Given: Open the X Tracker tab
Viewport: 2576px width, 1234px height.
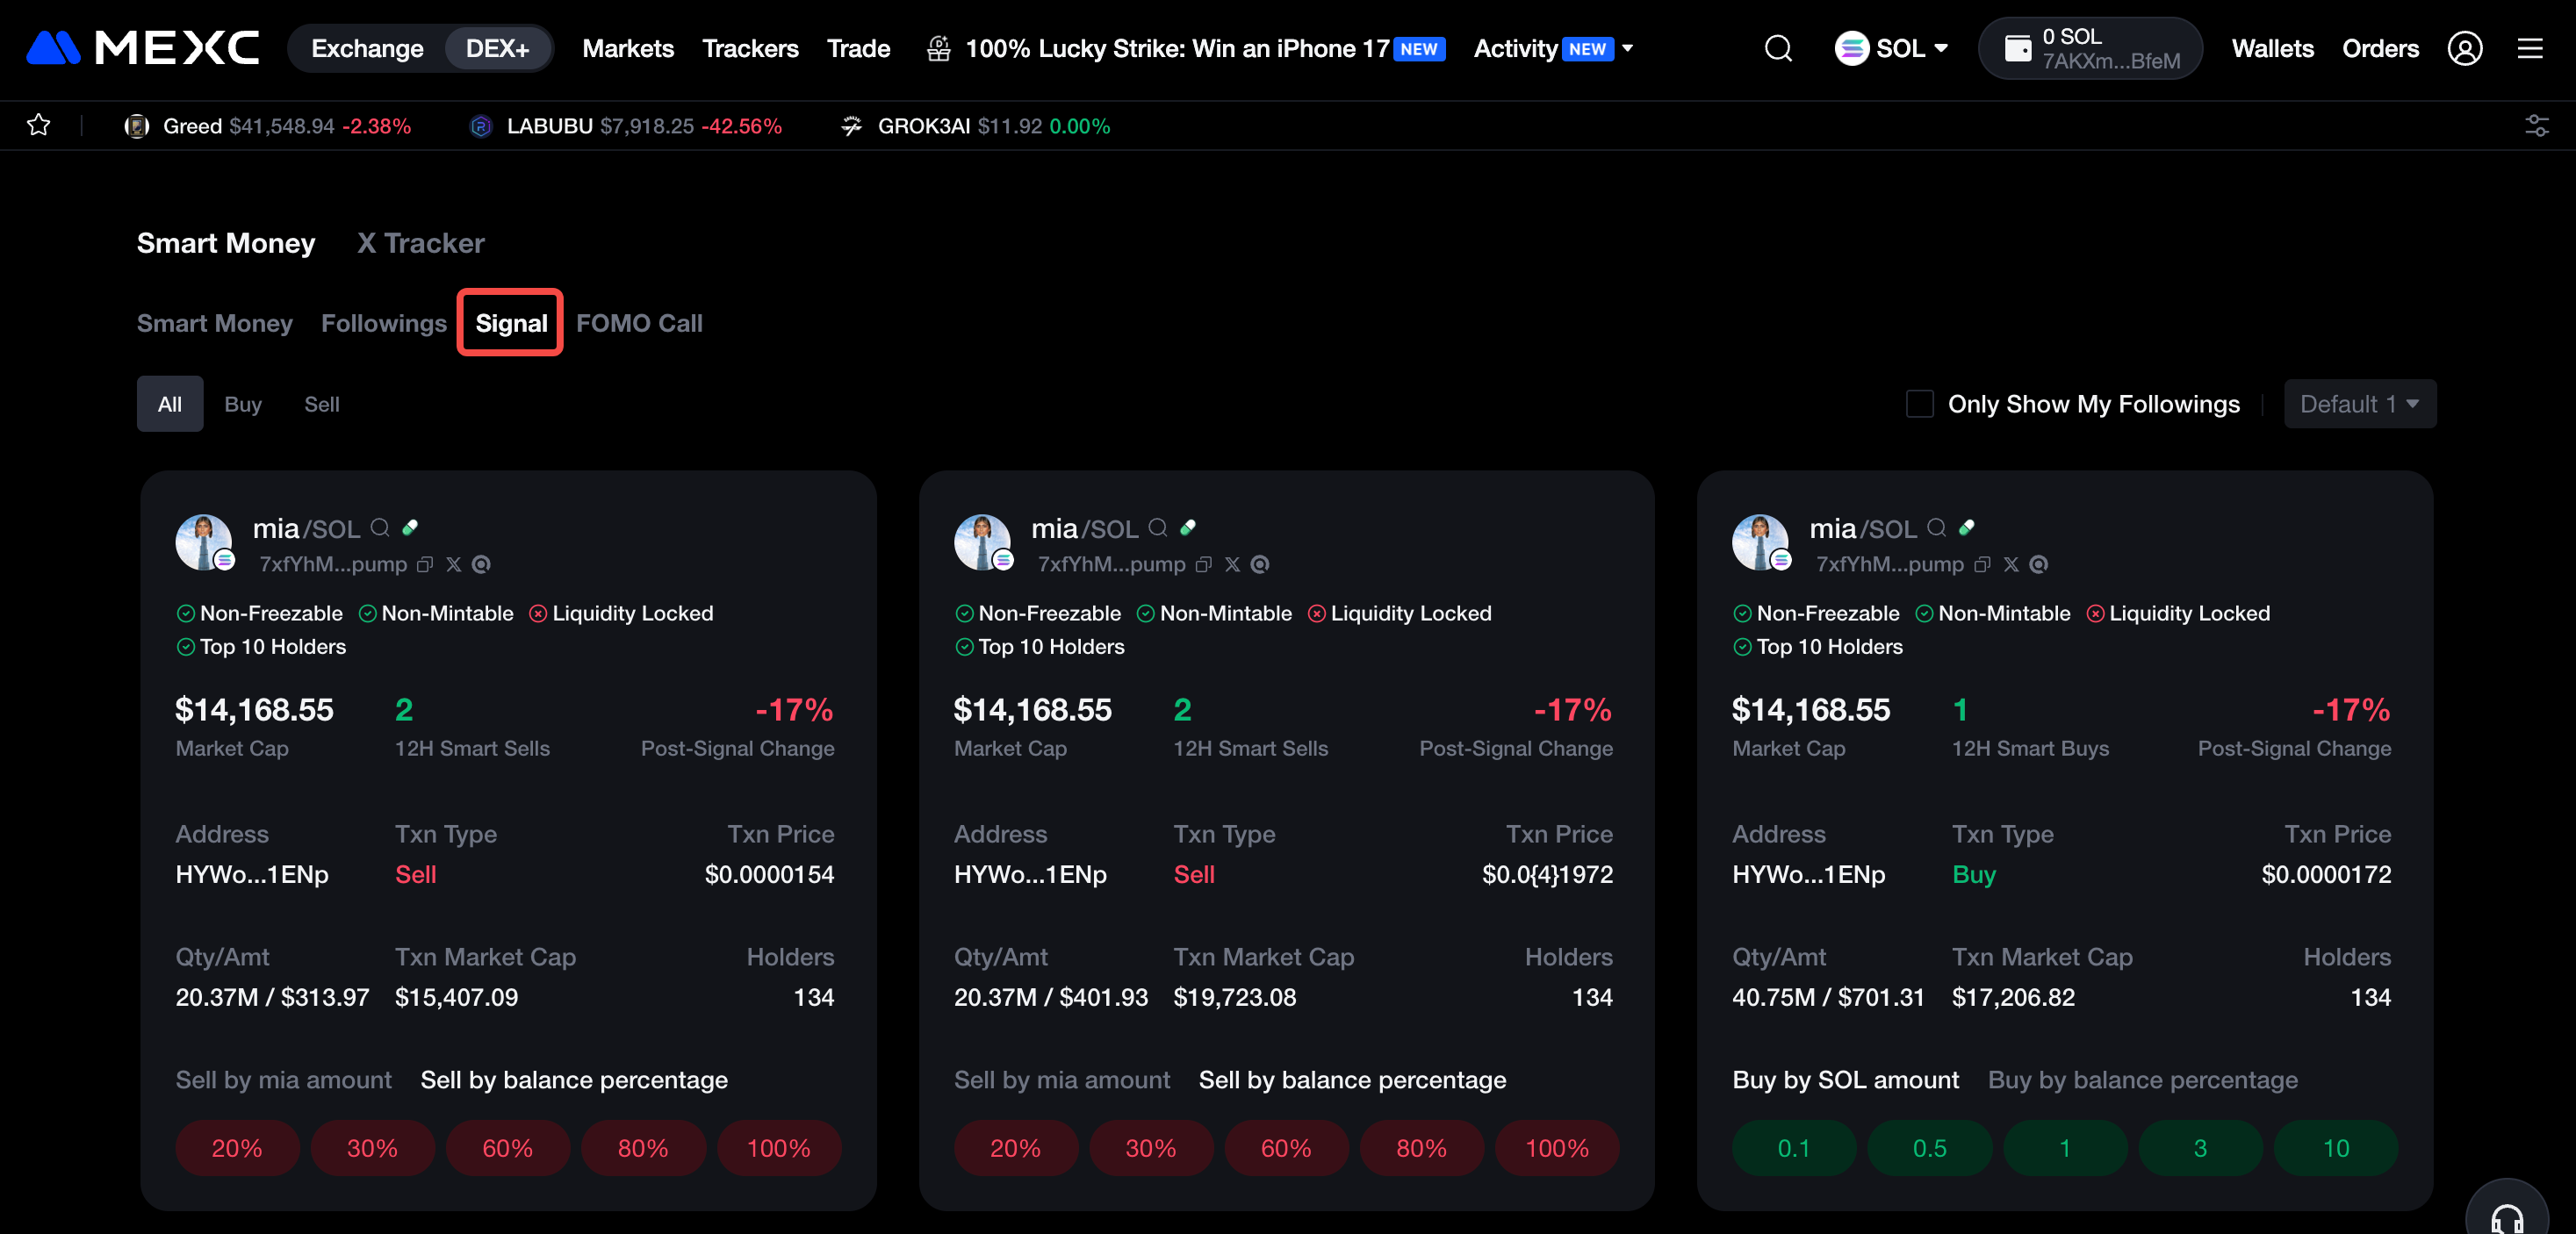Looking at the screenshot, I should 420,243.
